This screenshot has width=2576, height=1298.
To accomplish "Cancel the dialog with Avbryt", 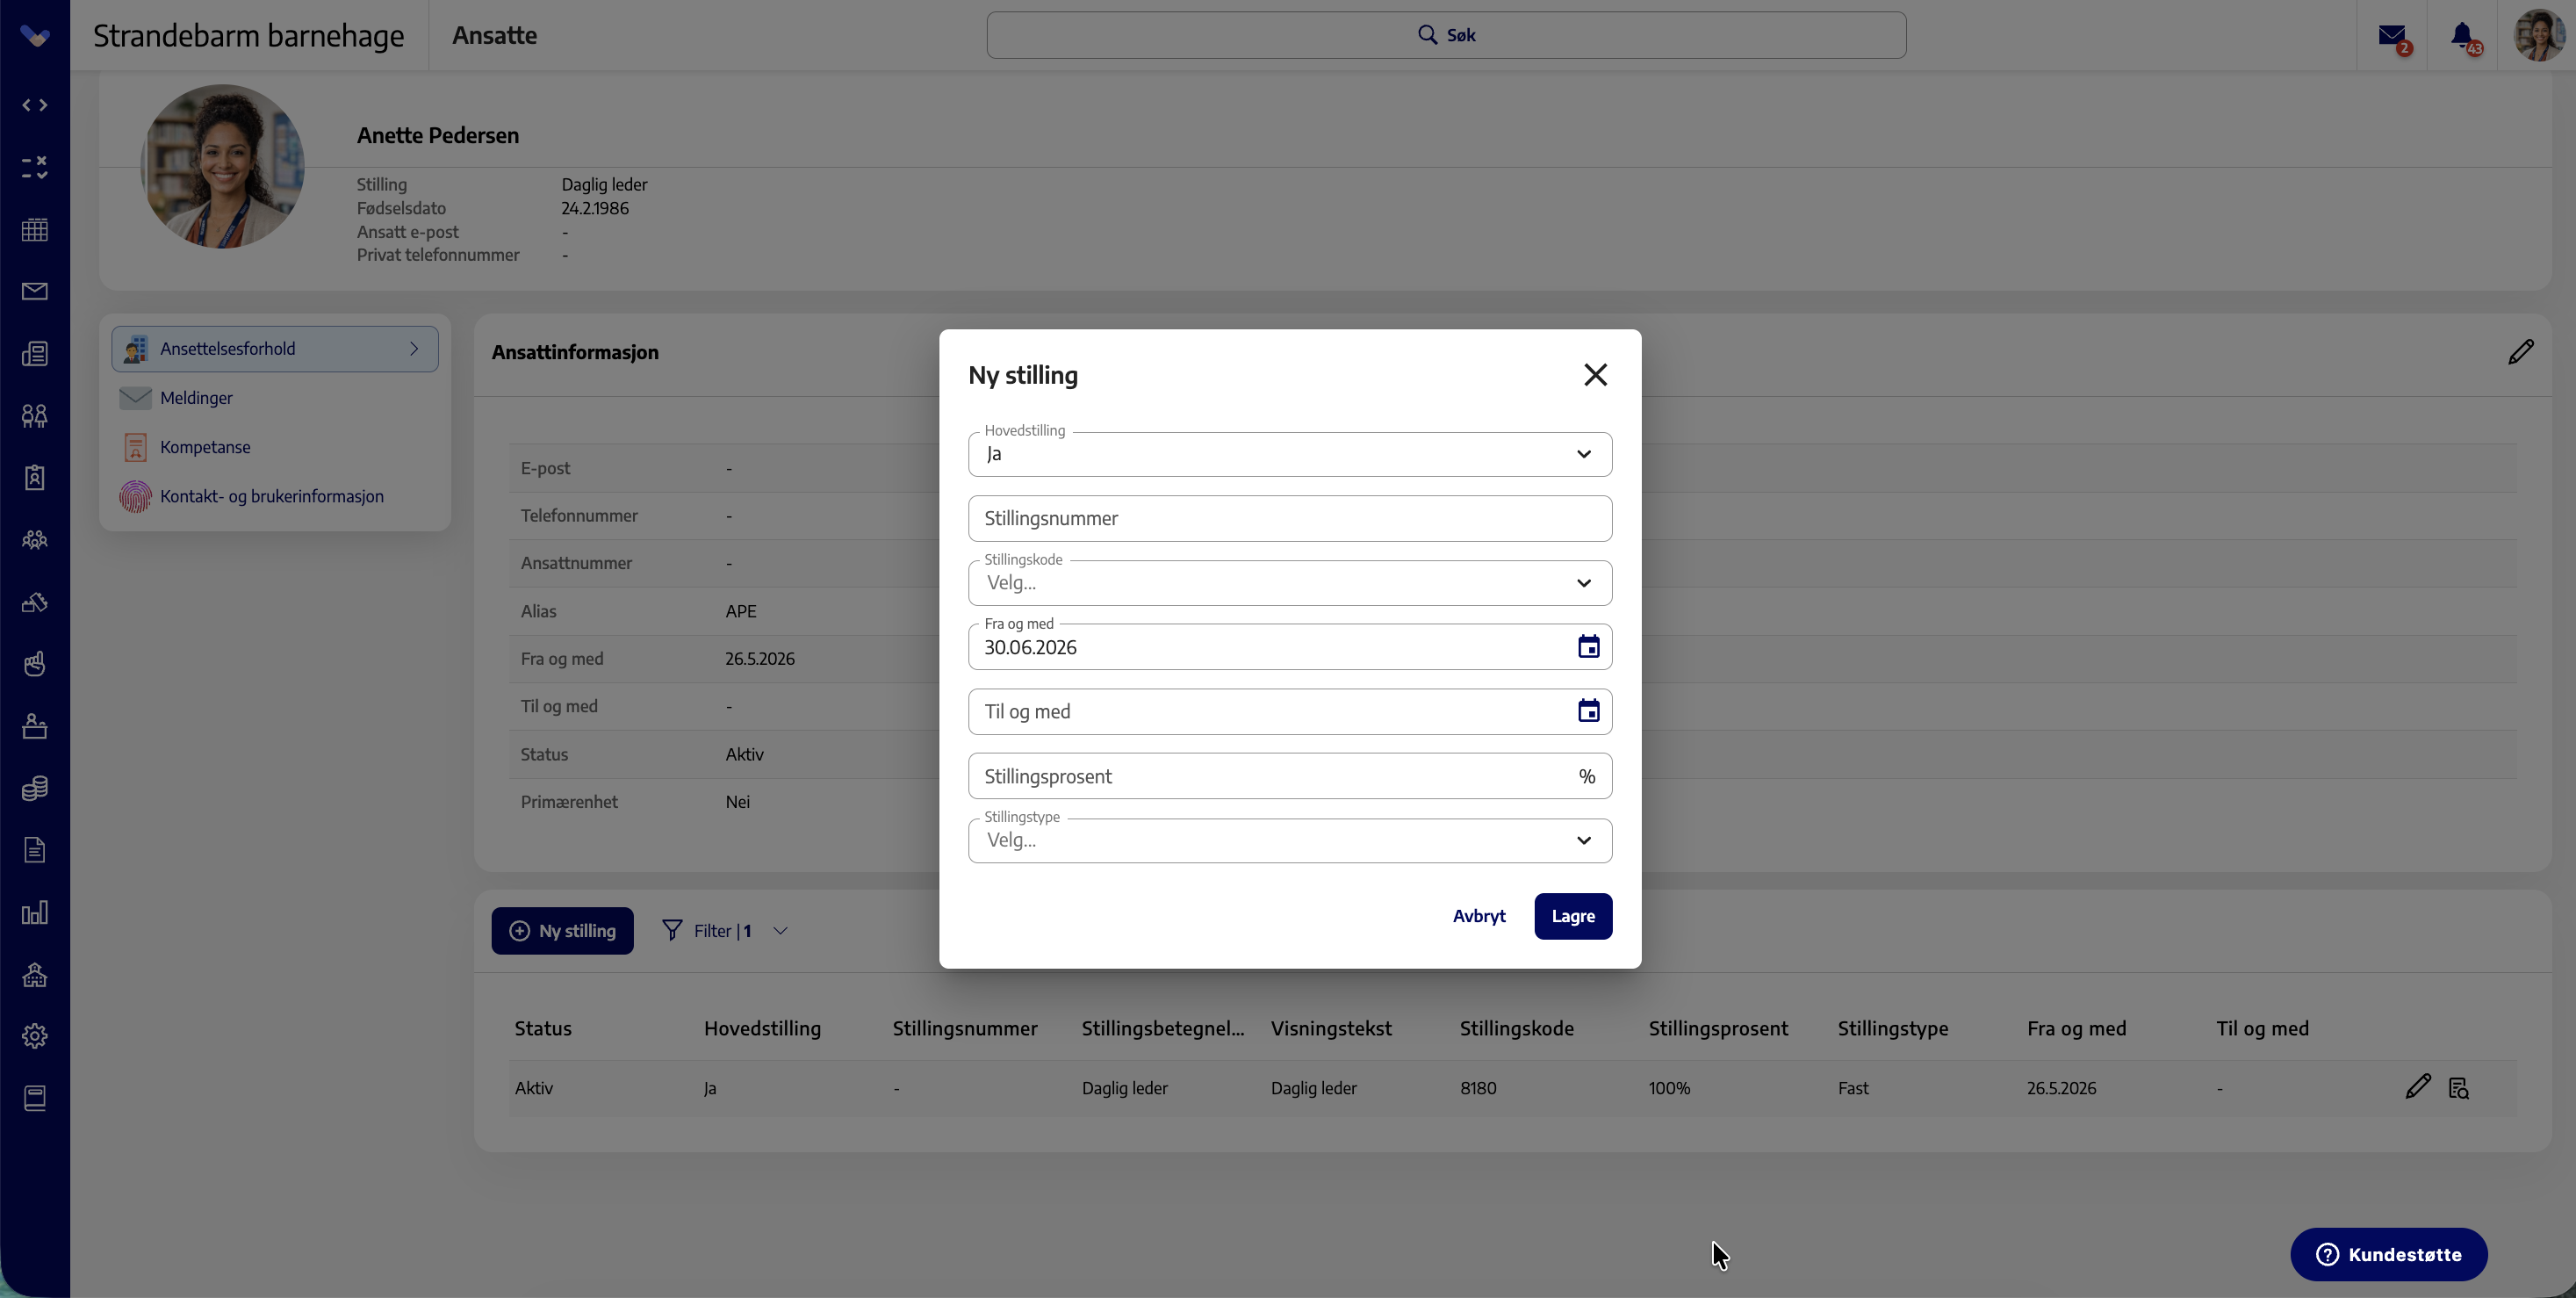I will pos(1479,916).
